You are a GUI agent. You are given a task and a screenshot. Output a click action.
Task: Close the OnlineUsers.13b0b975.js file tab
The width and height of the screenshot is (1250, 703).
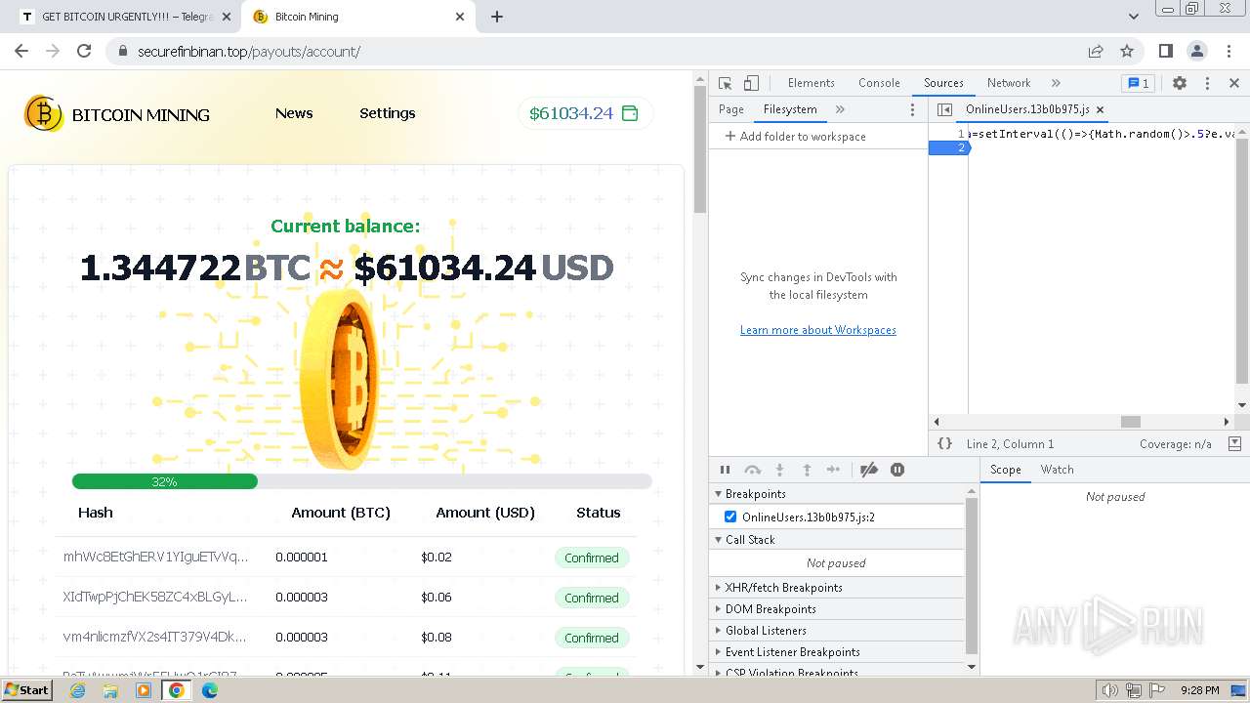(x=1101, y=109)
